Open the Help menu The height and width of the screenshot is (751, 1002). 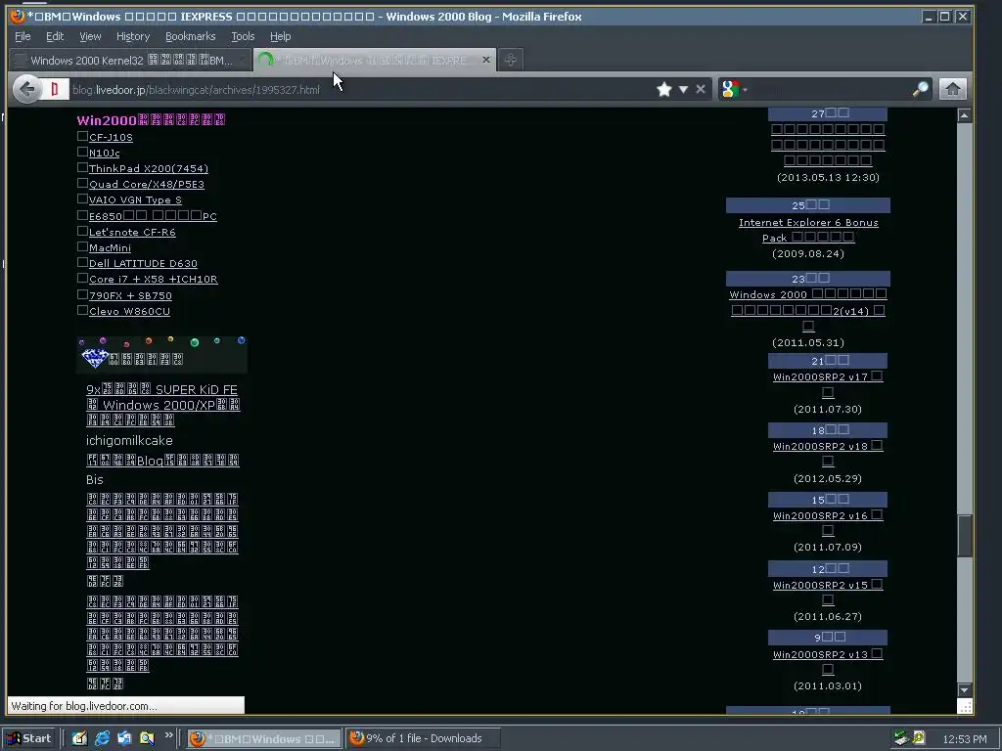[x=281, y=36]
